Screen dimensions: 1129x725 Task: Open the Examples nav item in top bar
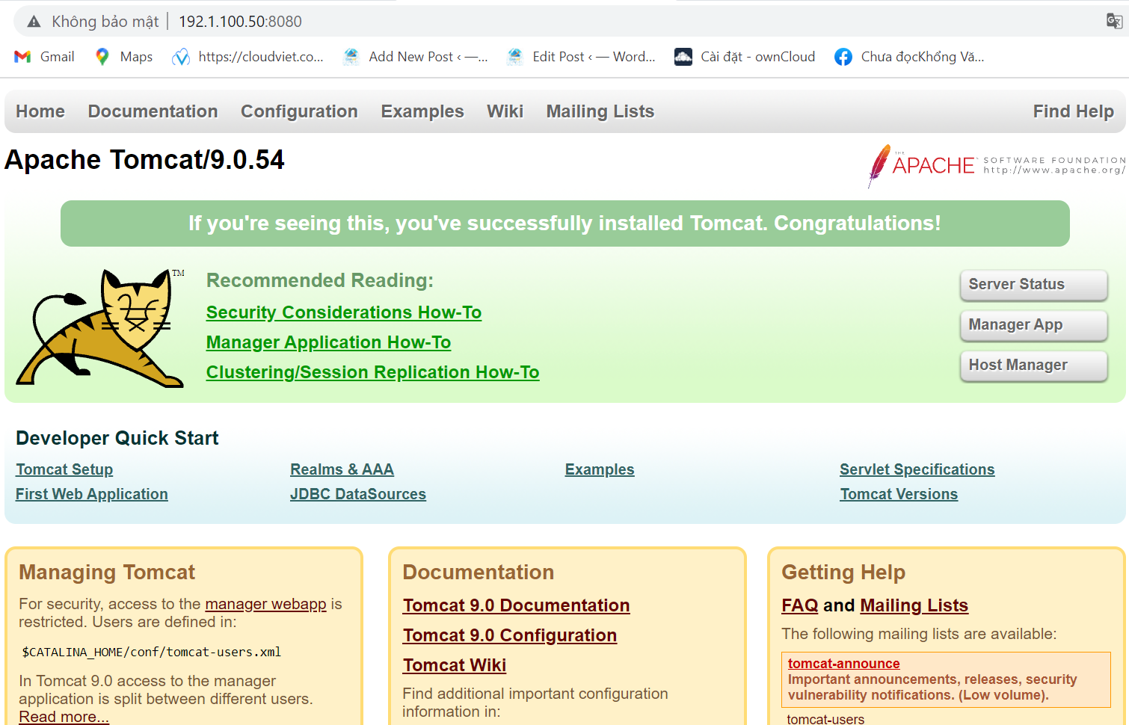point(422,111)
